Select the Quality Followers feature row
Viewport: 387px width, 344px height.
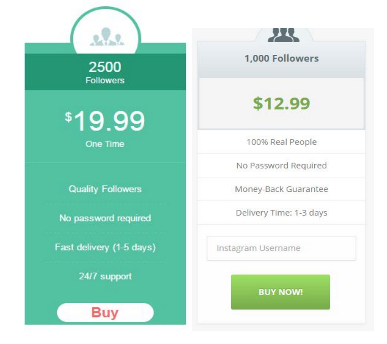tap(105, 189)
